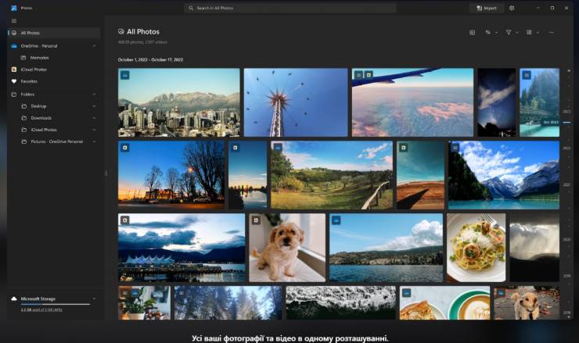Expand the Downloads folder chevron

[x=94, y=118]
